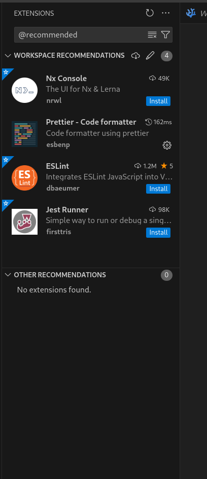The image size is (207, 479).
Task: Install the ESLint extension
Action: point(158,189)
